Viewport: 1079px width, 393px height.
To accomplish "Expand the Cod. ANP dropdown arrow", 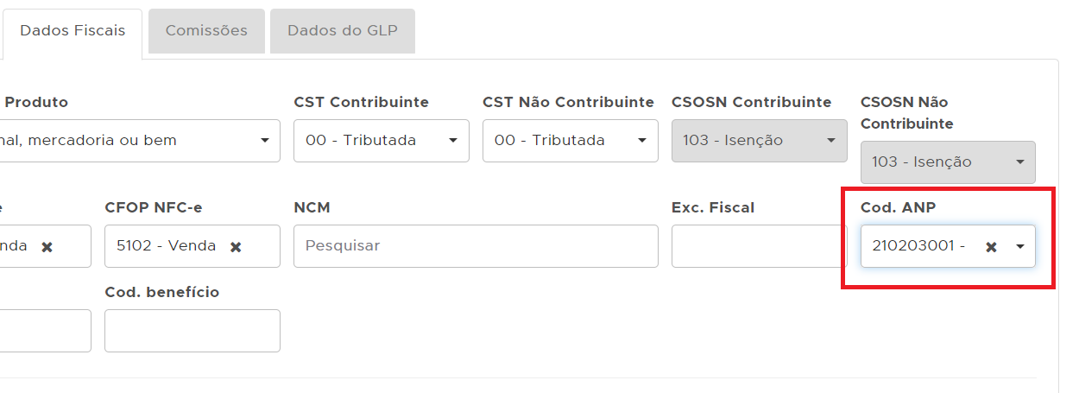I will 1020,246.
